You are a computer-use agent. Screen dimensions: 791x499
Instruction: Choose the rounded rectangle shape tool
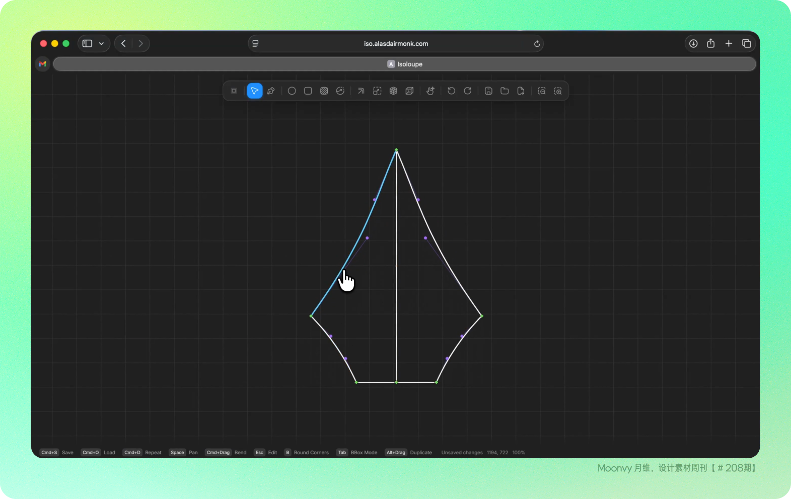coord(308,91)
